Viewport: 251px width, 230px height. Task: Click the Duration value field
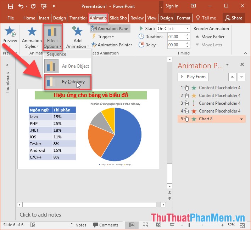coord(176,37)
